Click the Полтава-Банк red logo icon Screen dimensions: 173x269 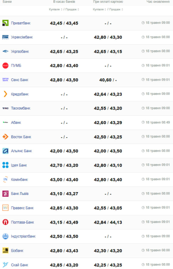click(5, 222)
